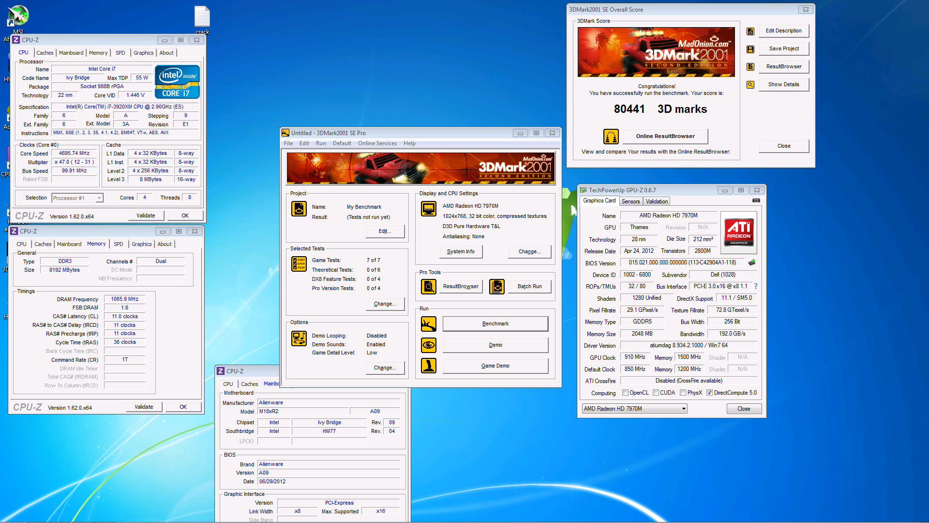Click the 3DMark2001 banner in Score window
The height and width of the screenshot is (523, 929).
[x=656, y=52]
